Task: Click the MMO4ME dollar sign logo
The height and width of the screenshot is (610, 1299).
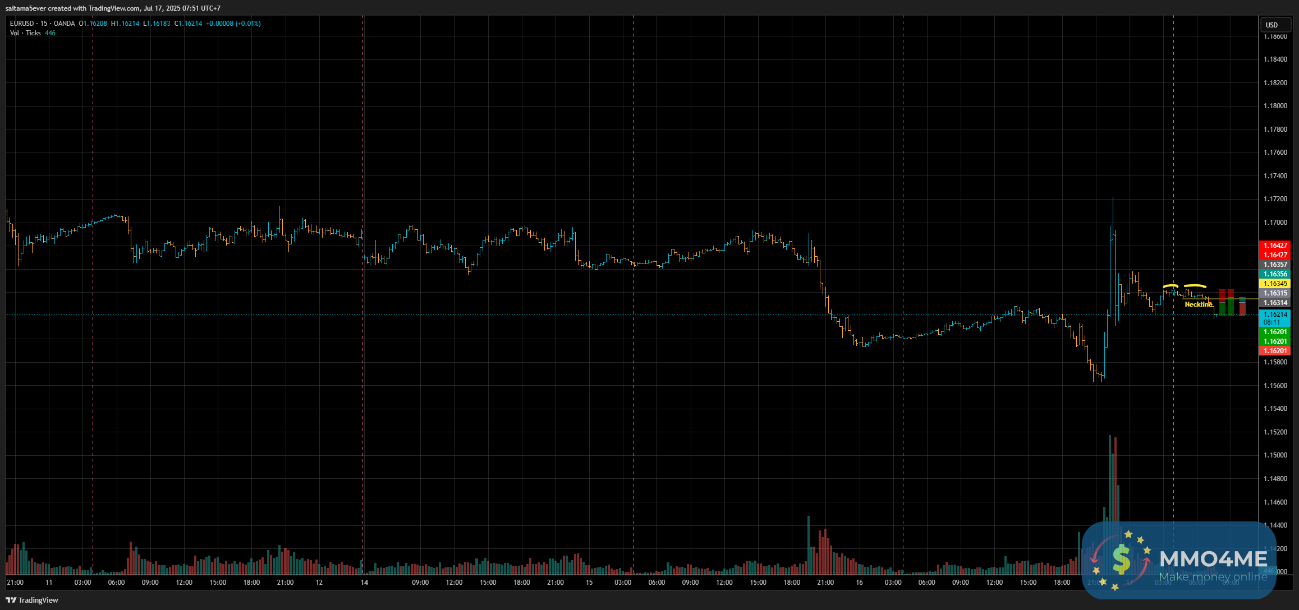Action: pyautogui.click(x=1121, y=560)
